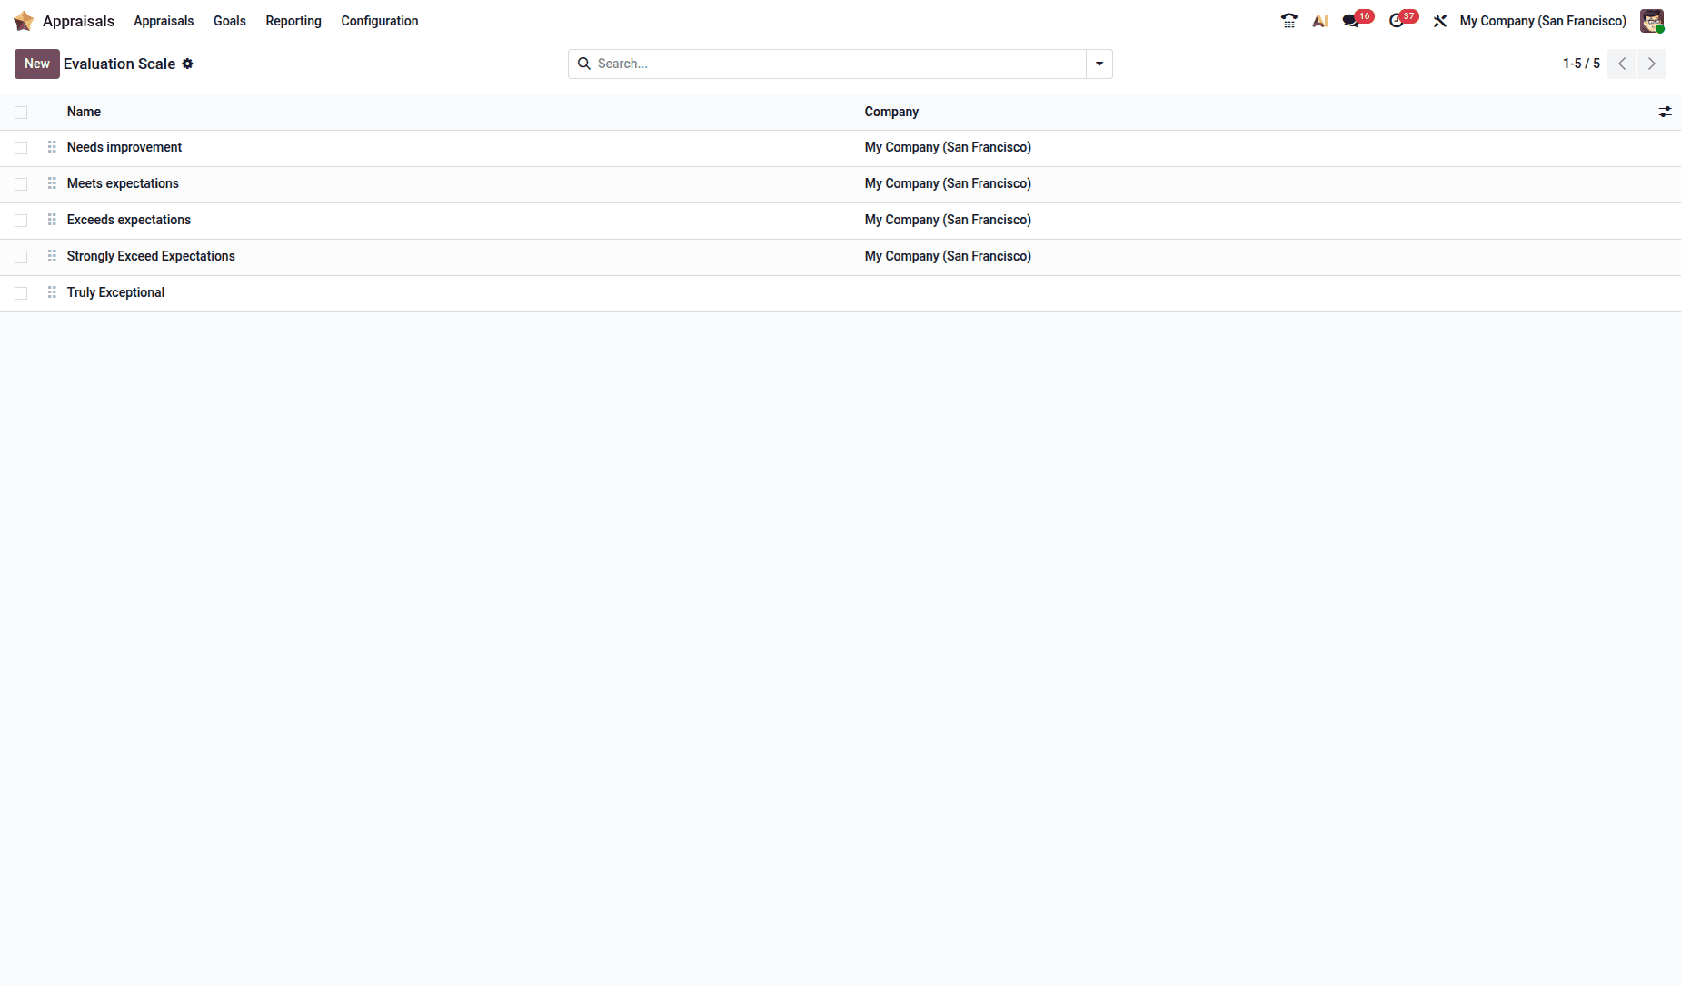Toggle the select-all header checkbox
This screenshot has width=1681, height=986.
coord(21,113)
